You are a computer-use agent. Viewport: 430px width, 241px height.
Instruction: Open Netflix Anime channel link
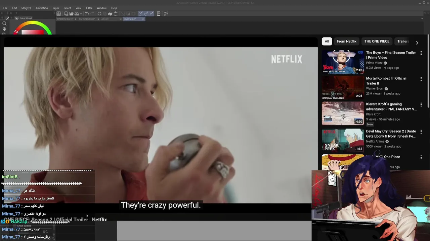pos(375,142)
